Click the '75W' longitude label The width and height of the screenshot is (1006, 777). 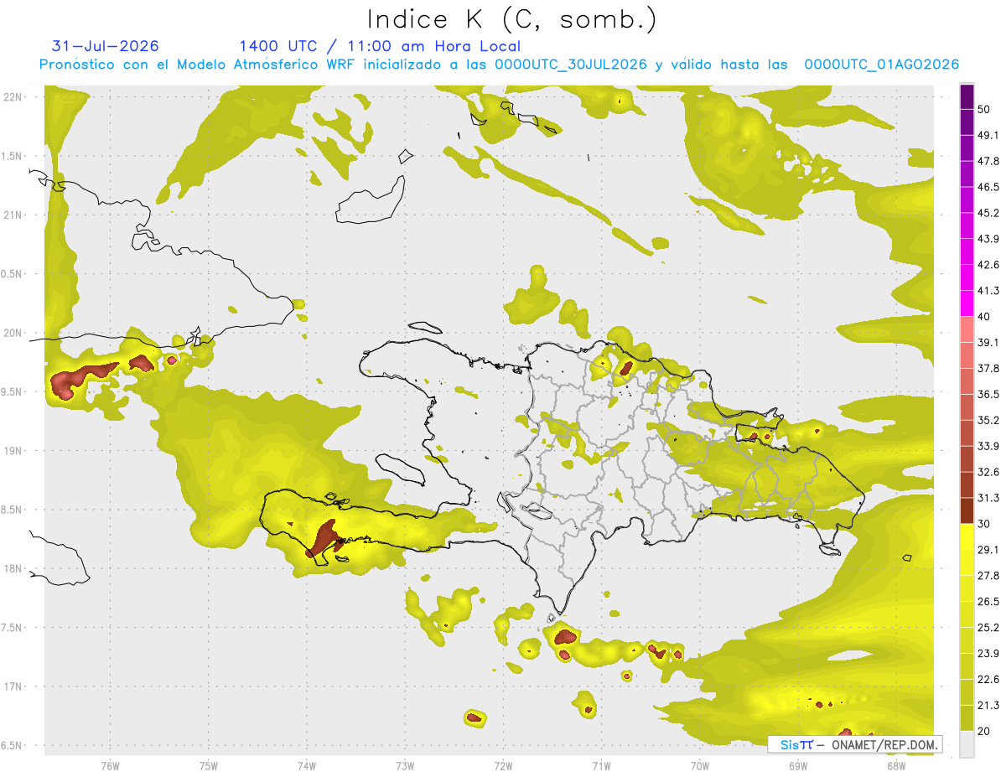(209, 765)
